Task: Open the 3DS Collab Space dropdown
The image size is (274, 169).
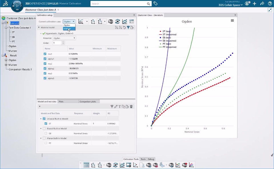Action: [231, 5]
